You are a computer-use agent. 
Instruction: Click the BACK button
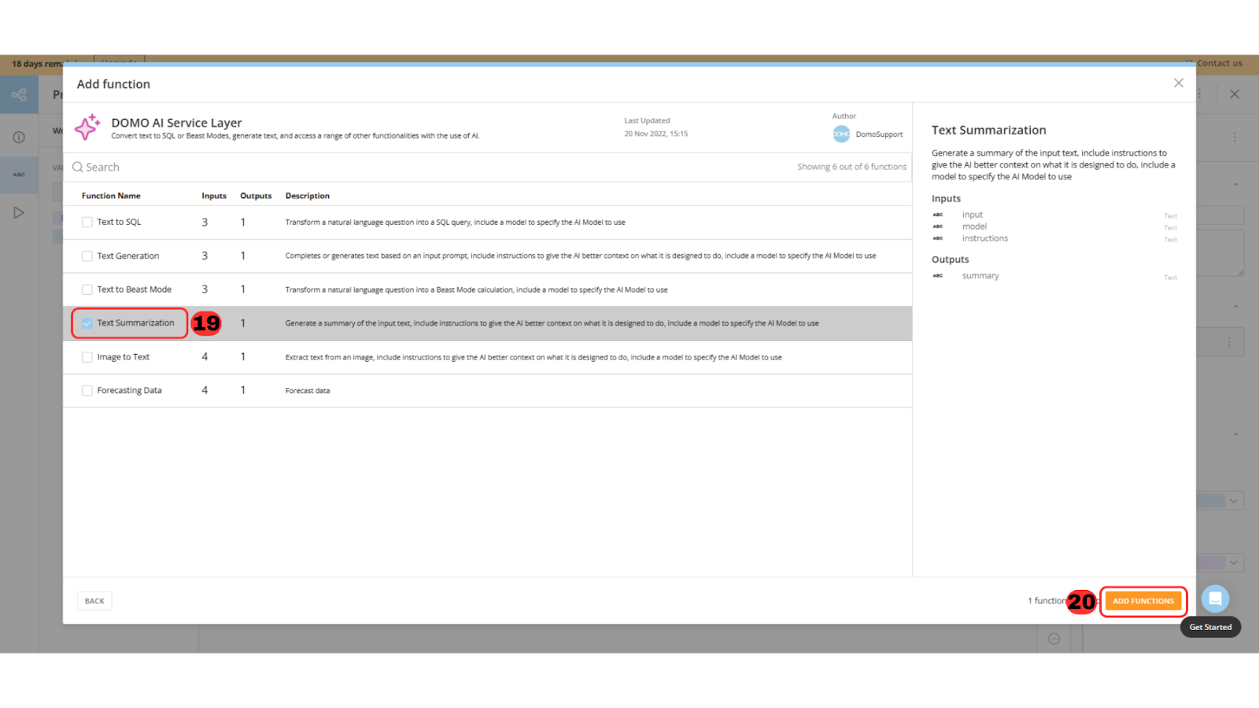(94, 601)
